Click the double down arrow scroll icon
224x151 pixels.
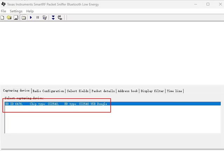pos(53,18)
